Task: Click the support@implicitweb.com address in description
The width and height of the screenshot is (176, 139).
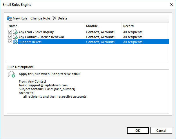Action: pyautogui.click(x=48, y=85)
